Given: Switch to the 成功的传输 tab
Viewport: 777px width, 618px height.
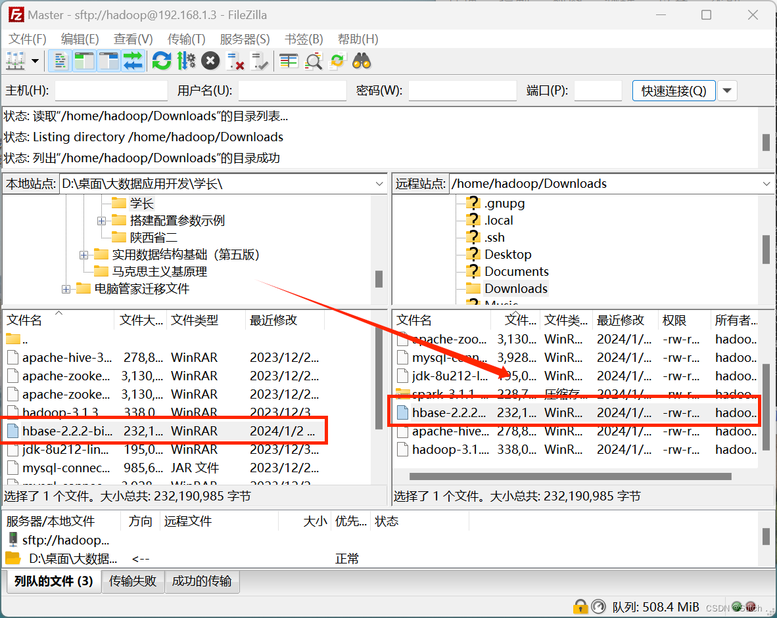Looking at the screenshot, I should coord(202,582).
